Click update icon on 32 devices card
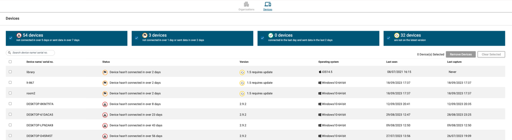This screenshot has height=140, width=512. 396,35
